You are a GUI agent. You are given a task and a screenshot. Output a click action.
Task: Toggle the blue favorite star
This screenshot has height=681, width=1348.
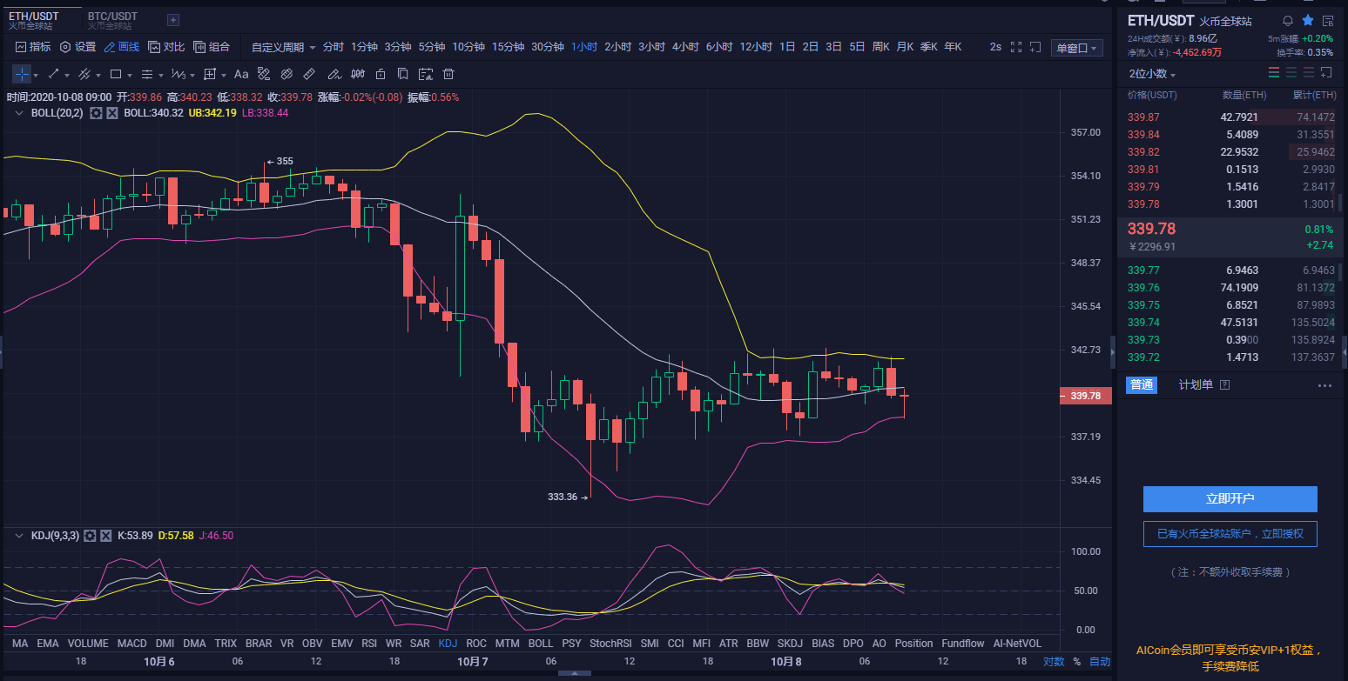1308,21
